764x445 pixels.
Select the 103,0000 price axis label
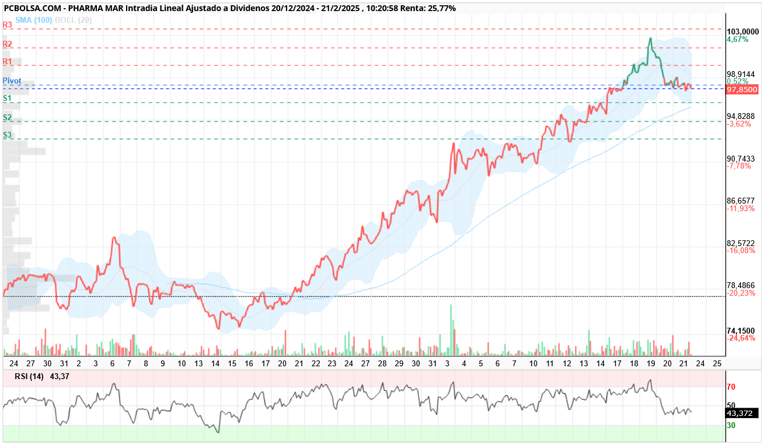coord(742,31)
